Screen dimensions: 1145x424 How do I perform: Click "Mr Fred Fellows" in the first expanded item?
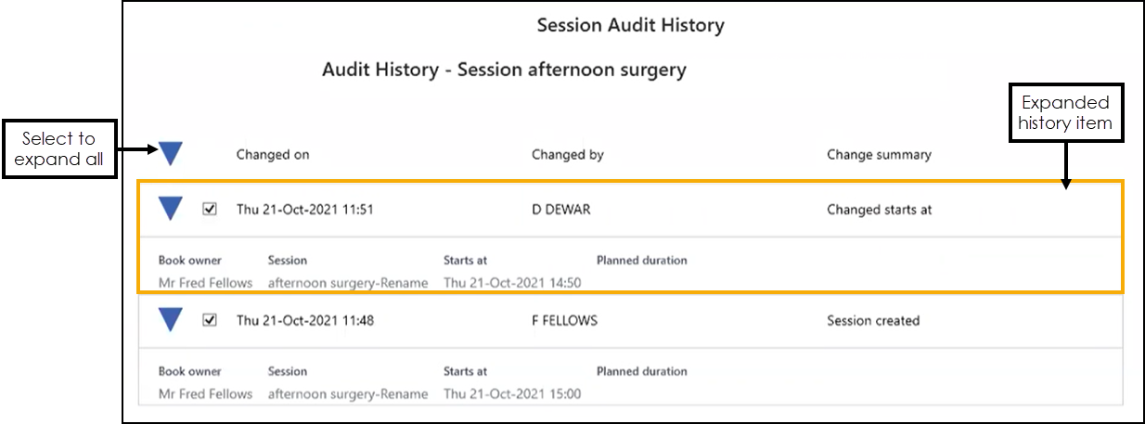(205, 283)
